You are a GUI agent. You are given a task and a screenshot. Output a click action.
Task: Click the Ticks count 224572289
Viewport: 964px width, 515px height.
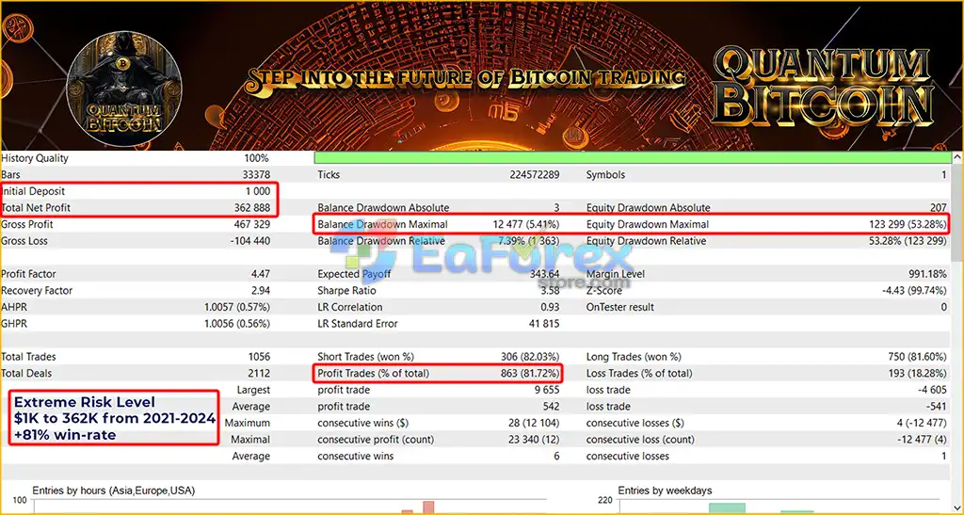(535, 174)
